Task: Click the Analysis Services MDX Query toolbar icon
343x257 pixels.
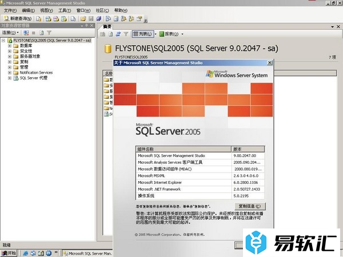Action: click(x=48, y=19)
